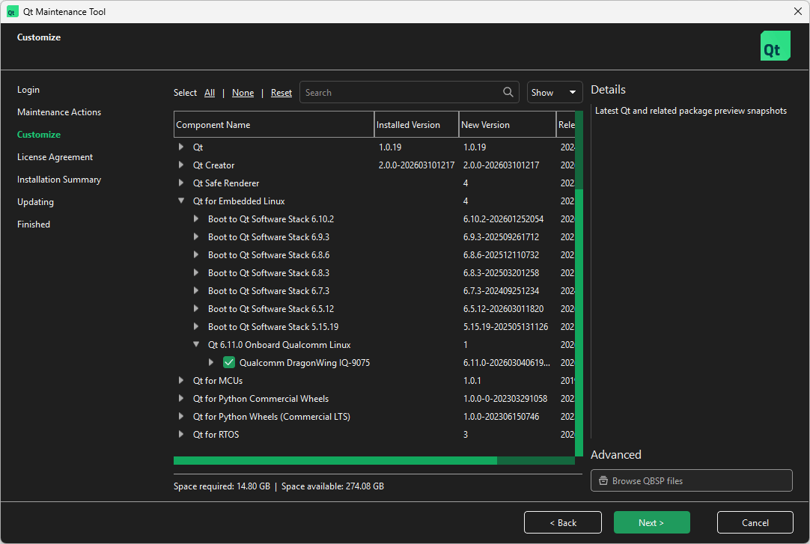
Task: Expand the Qt Creator component
Action: 180,165
